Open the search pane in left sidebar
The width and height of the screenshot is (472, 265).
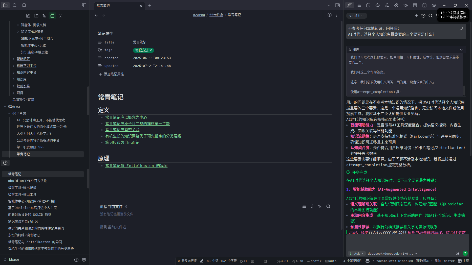[15, 5]
